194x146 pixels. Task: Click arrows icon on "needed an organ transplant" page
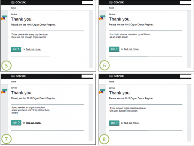tap(4, 91)
